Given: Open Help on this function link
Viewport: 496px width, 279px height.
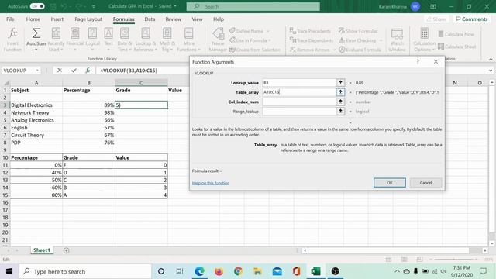Looking at the screenshot, I should click(x=211, y=183).
